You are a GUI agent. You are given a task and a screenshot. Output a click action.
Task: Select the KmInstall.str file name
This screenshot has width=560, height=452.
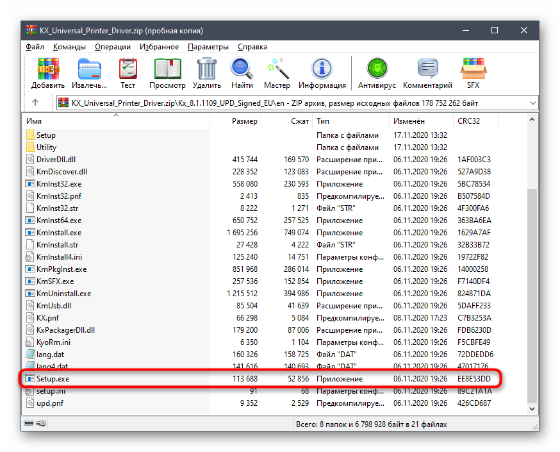pos(58,245)
